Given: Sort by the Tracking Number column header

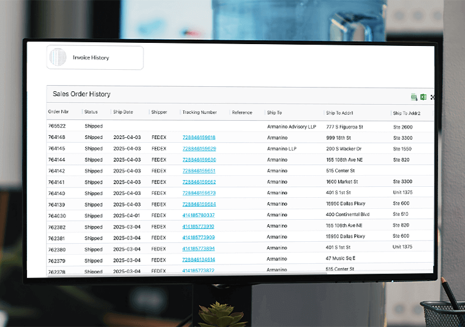Looking at the screenshot, I should (x=199, y=113).
